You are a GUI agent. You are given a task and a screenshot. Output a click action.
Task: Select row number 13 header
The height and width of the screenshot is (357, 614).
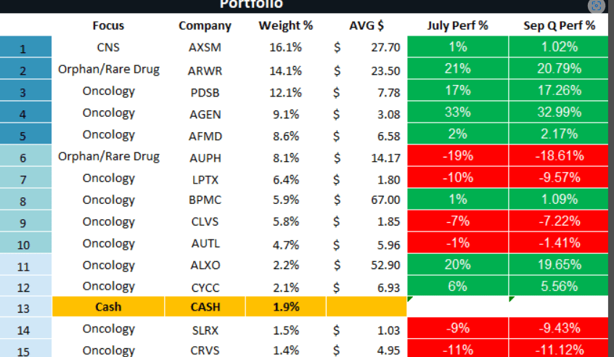(x=24, y=308)
